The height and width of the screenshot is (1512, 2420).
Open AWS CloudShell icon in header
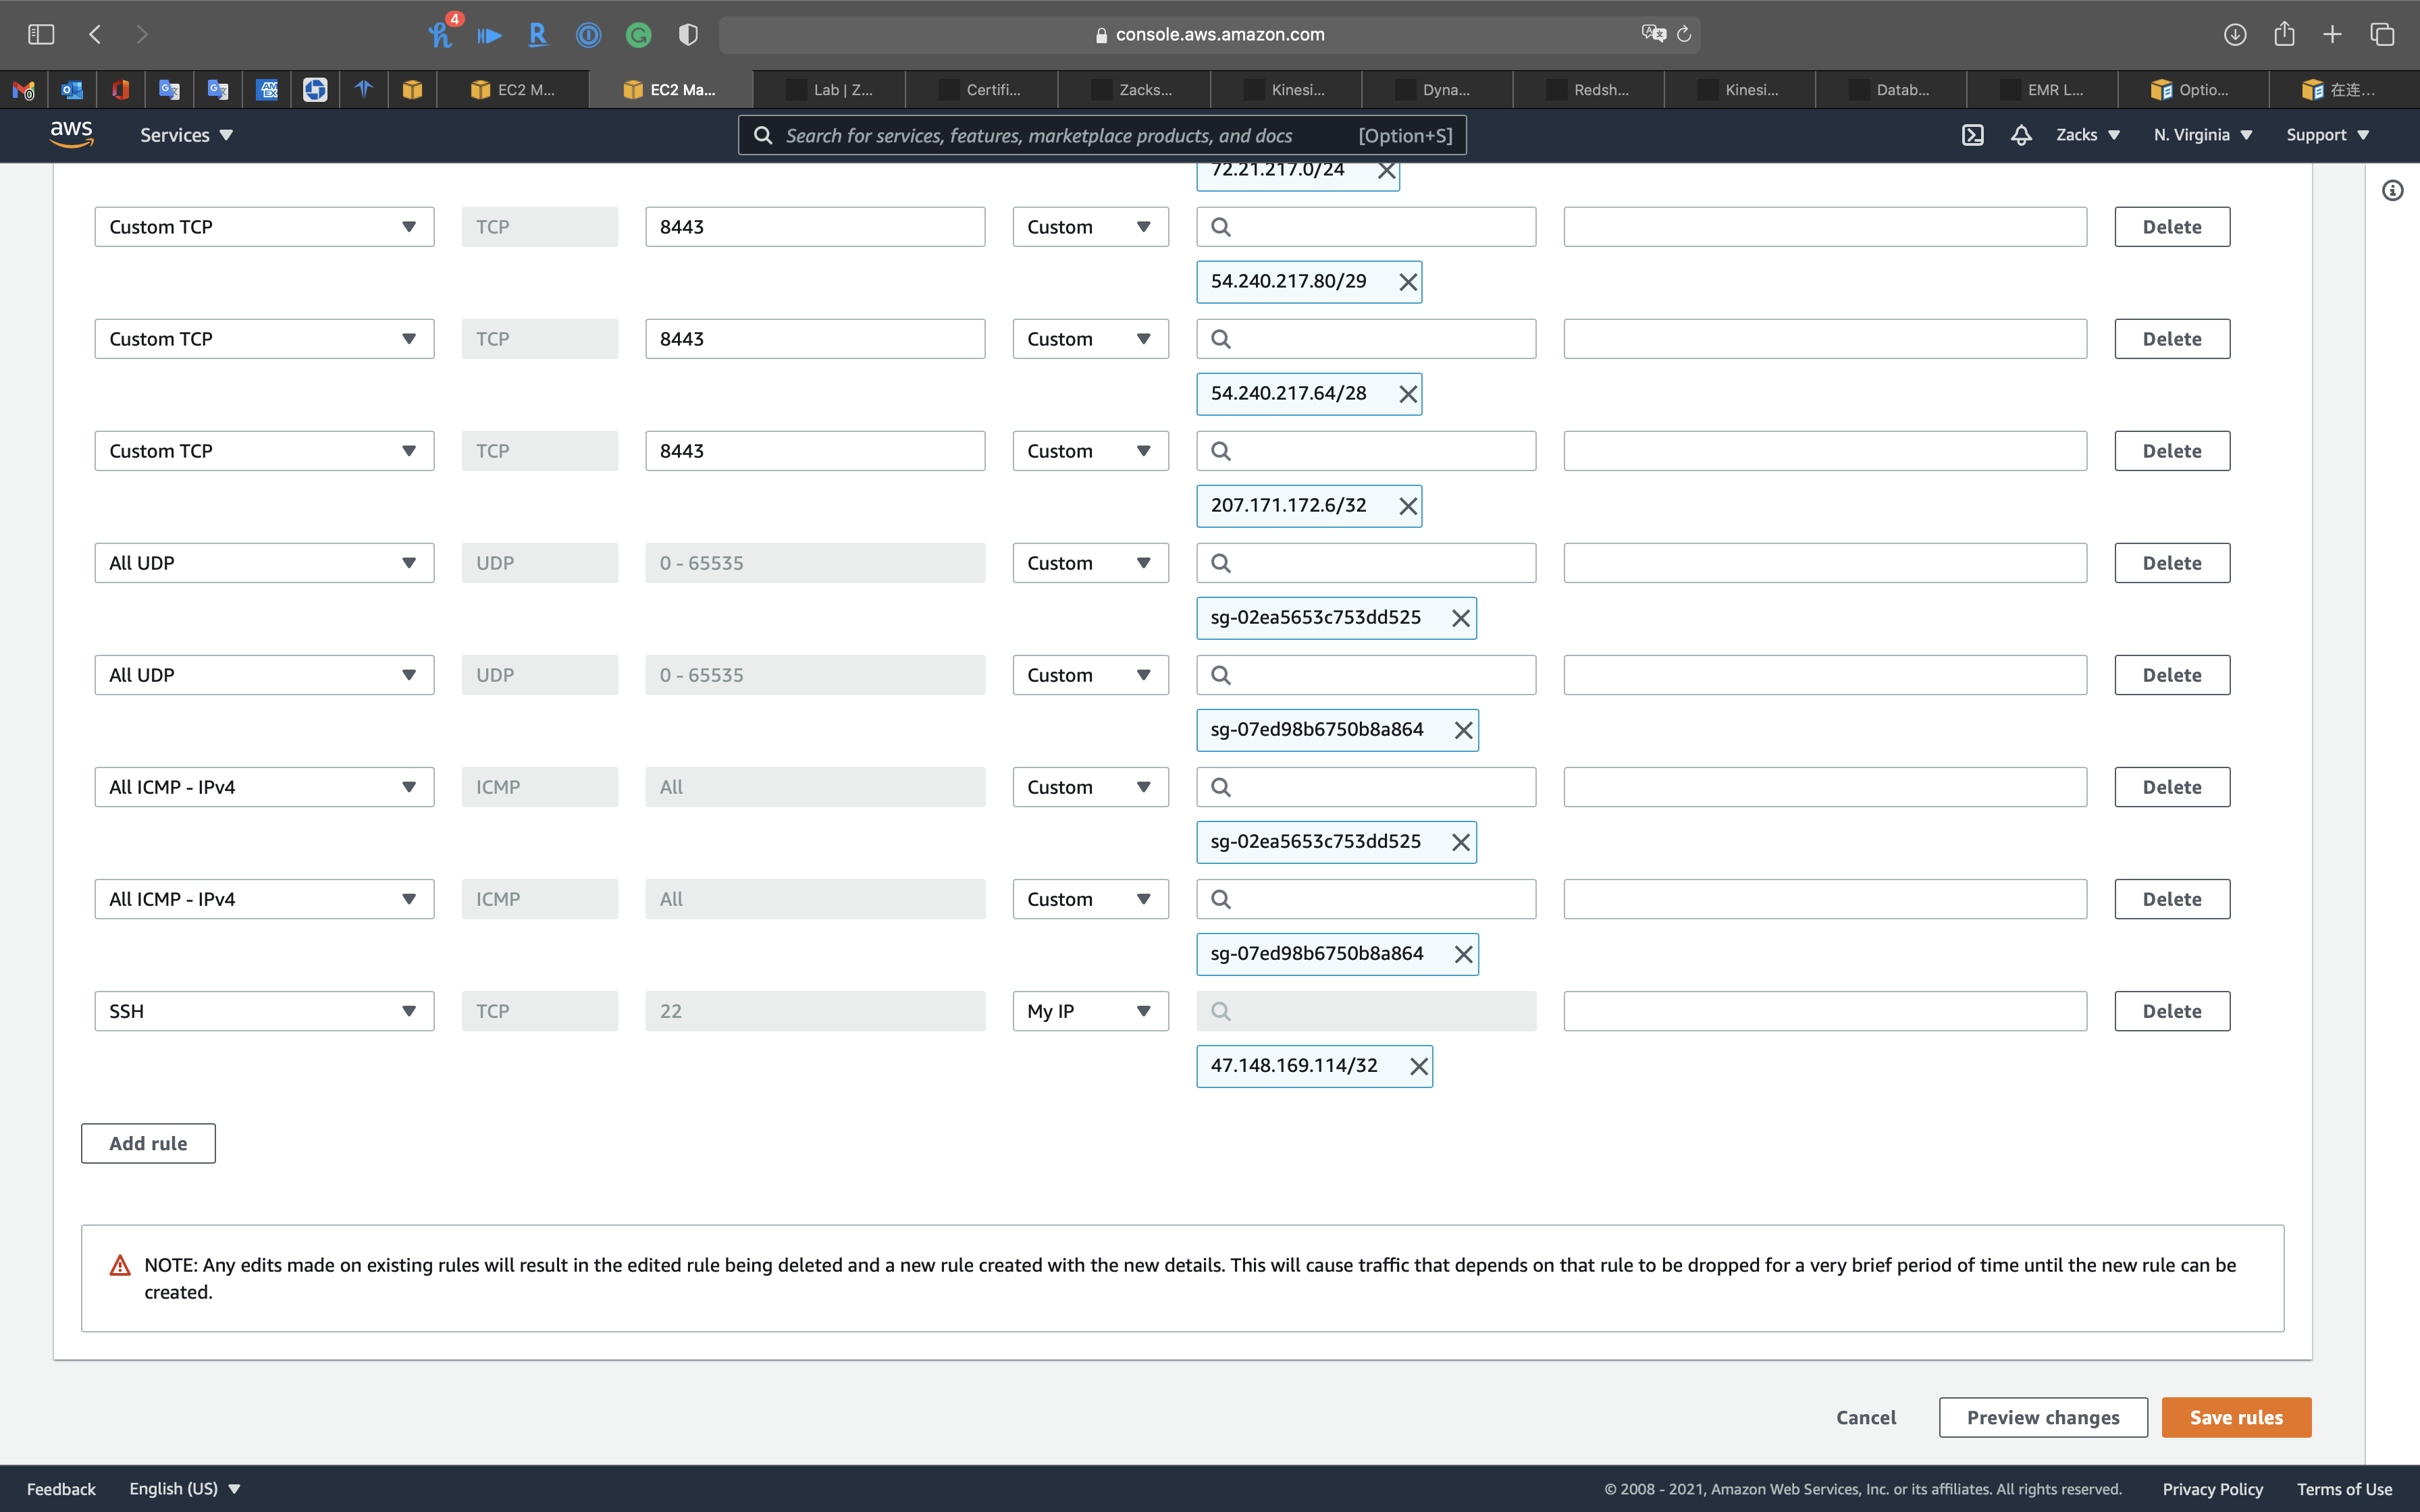[1972, 135]
